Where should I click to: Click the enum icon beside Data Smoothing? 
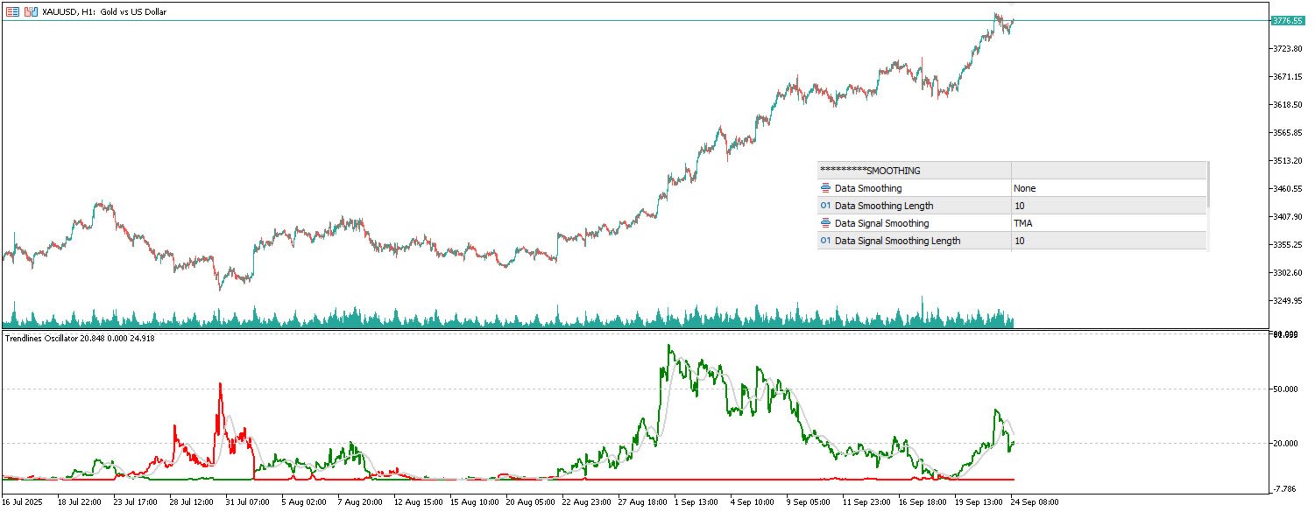tap(825, 188)
